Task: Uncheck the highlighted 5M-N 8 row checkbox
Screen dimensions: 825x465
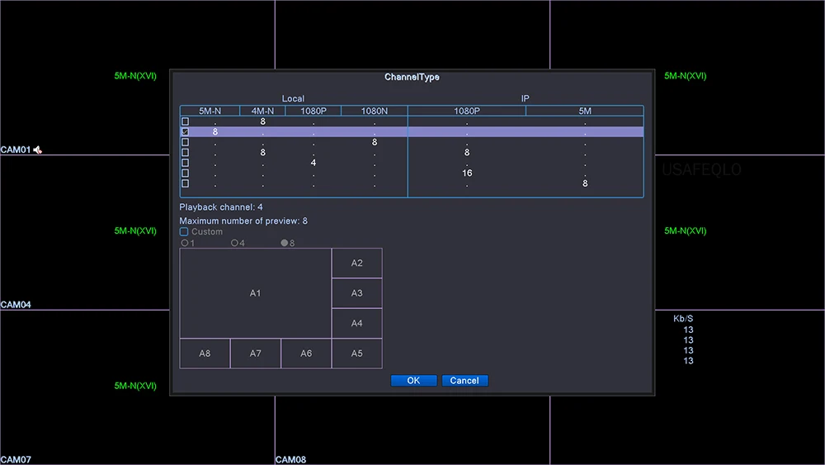Action: coord(185,131)
